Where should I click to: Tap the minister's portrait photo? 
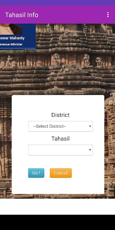11,29
